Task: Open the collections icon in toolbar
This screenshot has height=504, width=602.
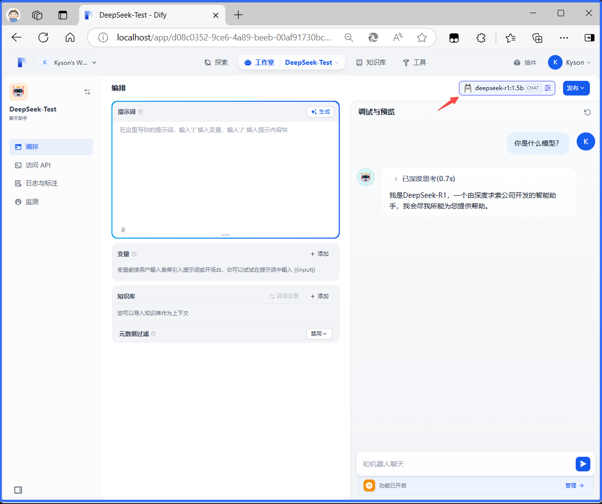Action: point(537,37)
